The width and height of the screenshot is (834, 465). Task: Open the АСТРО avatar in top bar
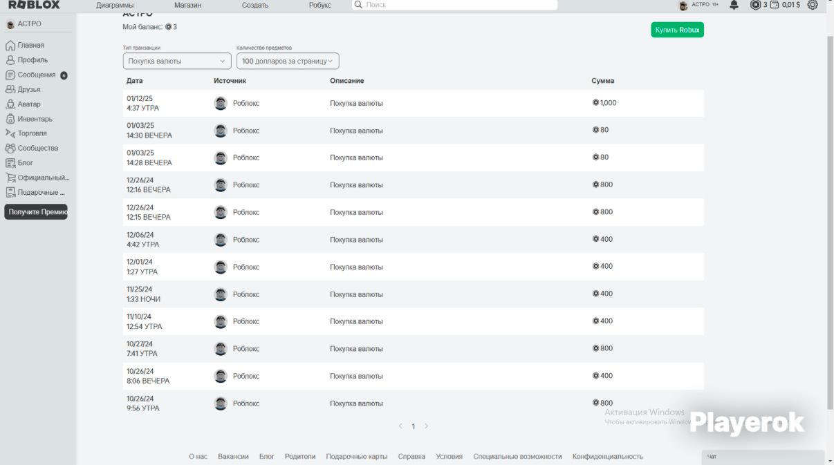(x=683, y=6)
